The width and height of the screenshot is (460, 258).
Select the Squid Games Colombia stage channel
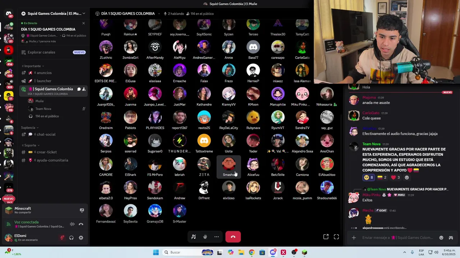click(x=53, y=91)
